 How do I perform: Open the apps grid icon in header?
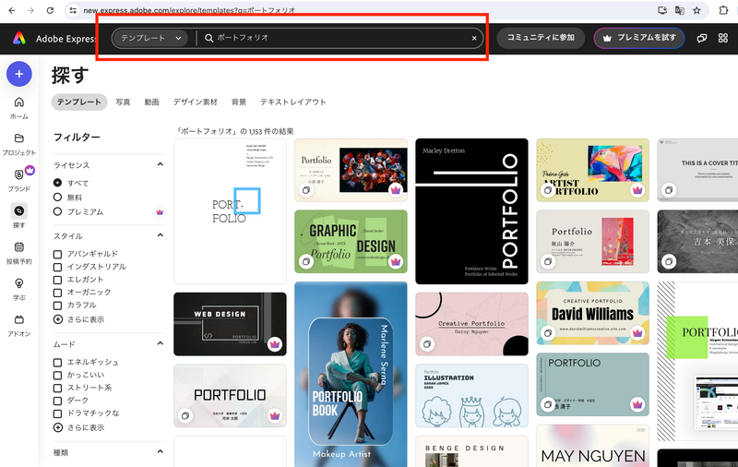click(723, 38)
